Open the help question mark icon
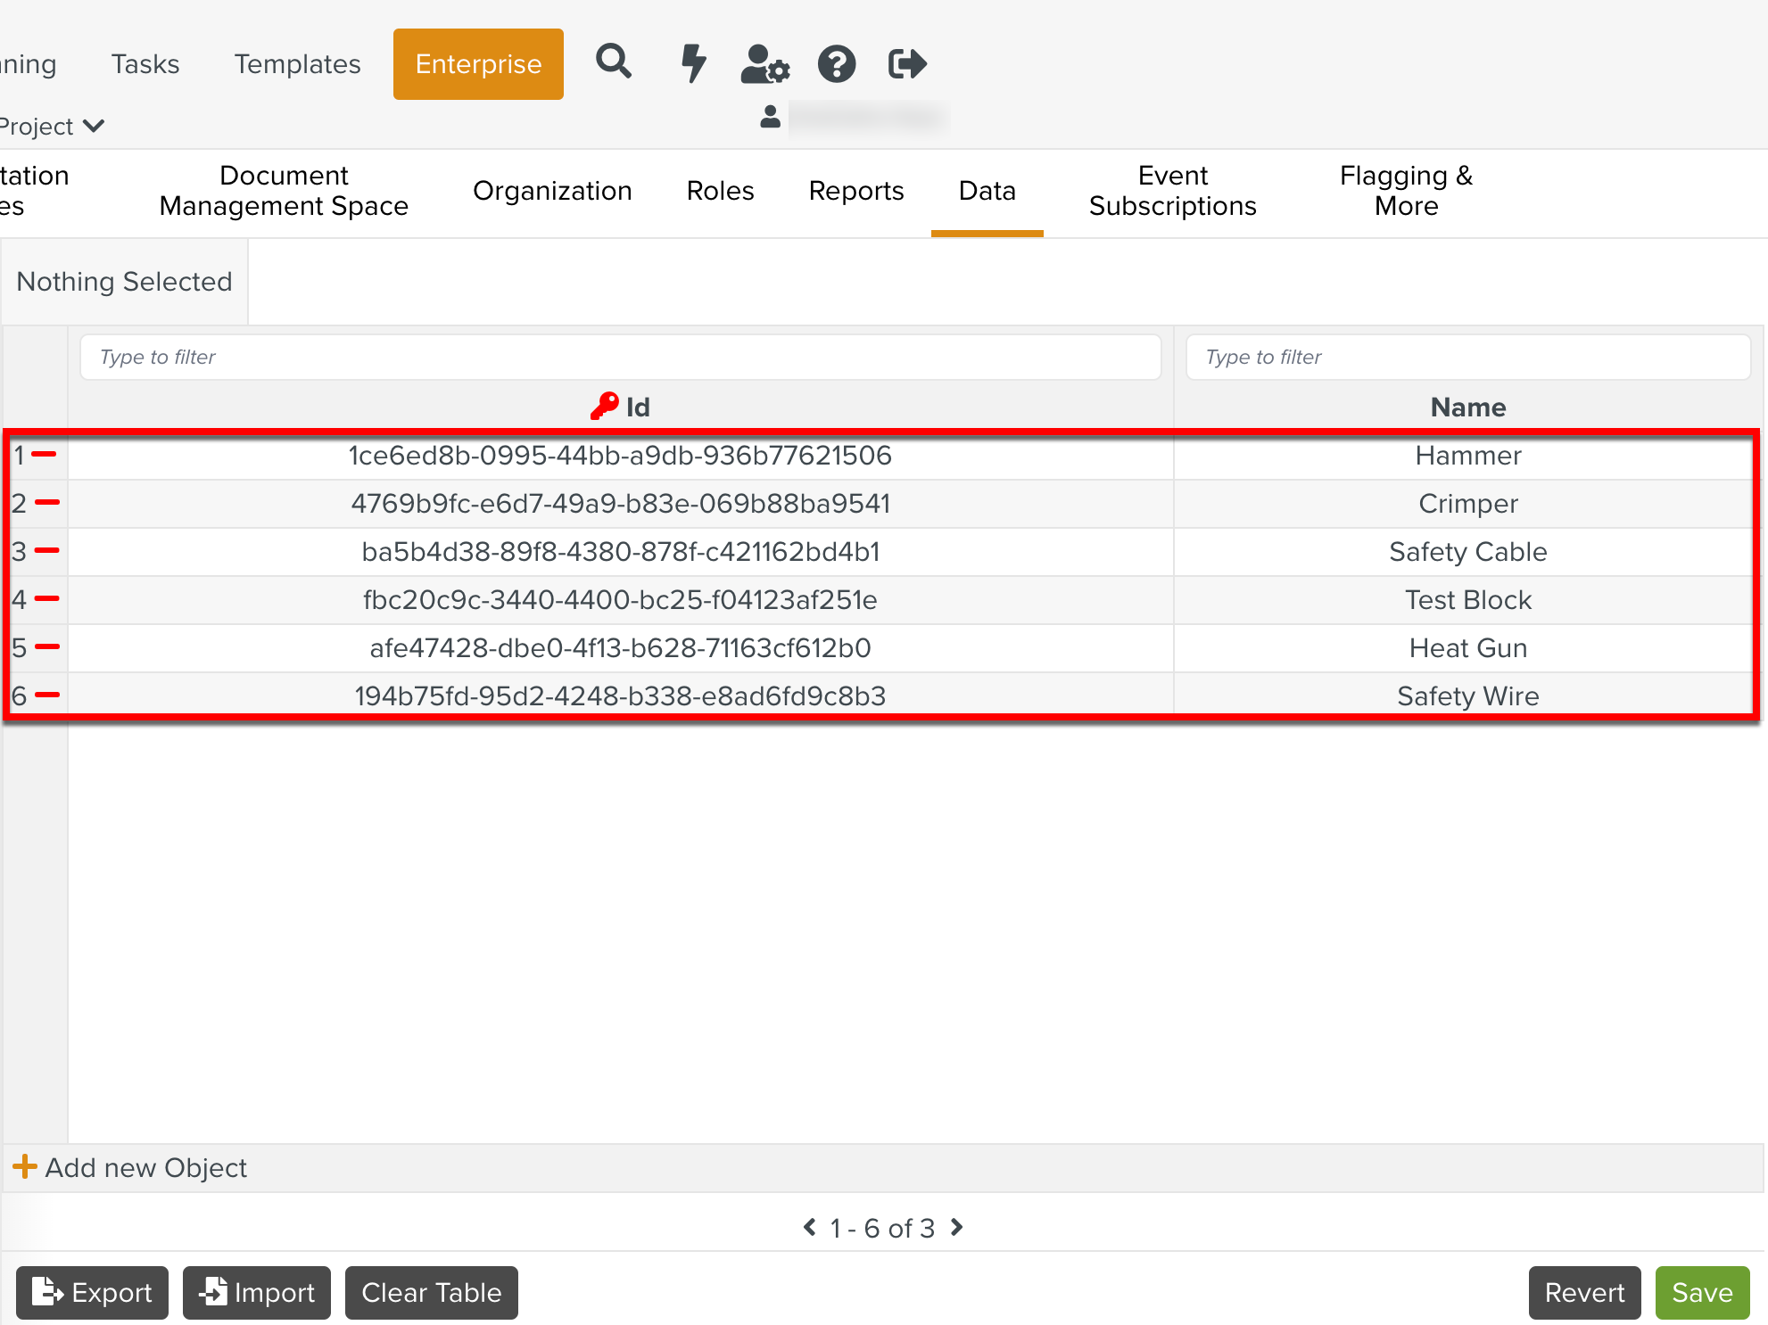Screen dimensions: 1768x1325 click(x=837, y=63)
